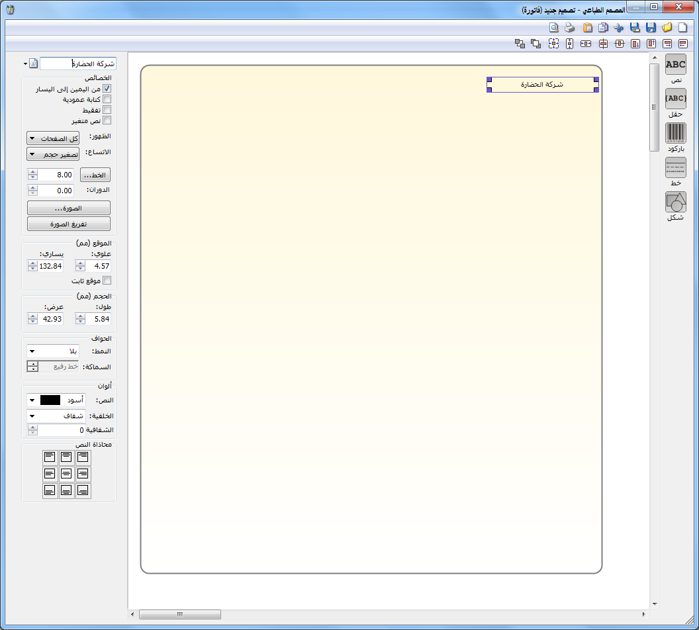The height and width of the screenshot is (630, 699).
Task: Check the موقع ثابت fixed position checkbox
Action: 107,280
